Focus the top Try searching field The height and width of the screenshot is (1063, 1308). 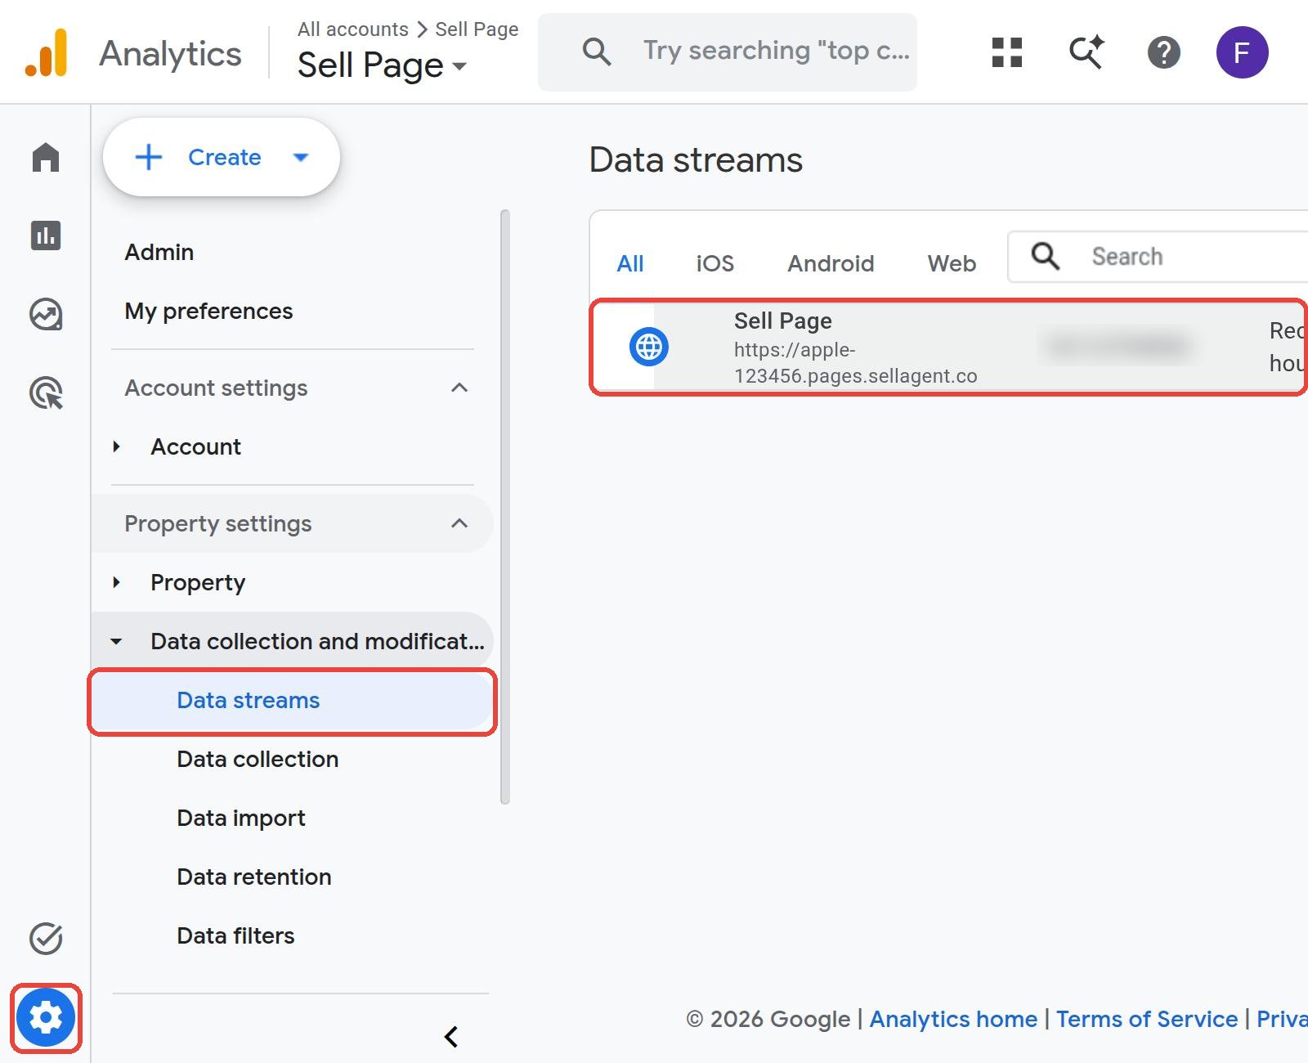(x=728, y=52)
